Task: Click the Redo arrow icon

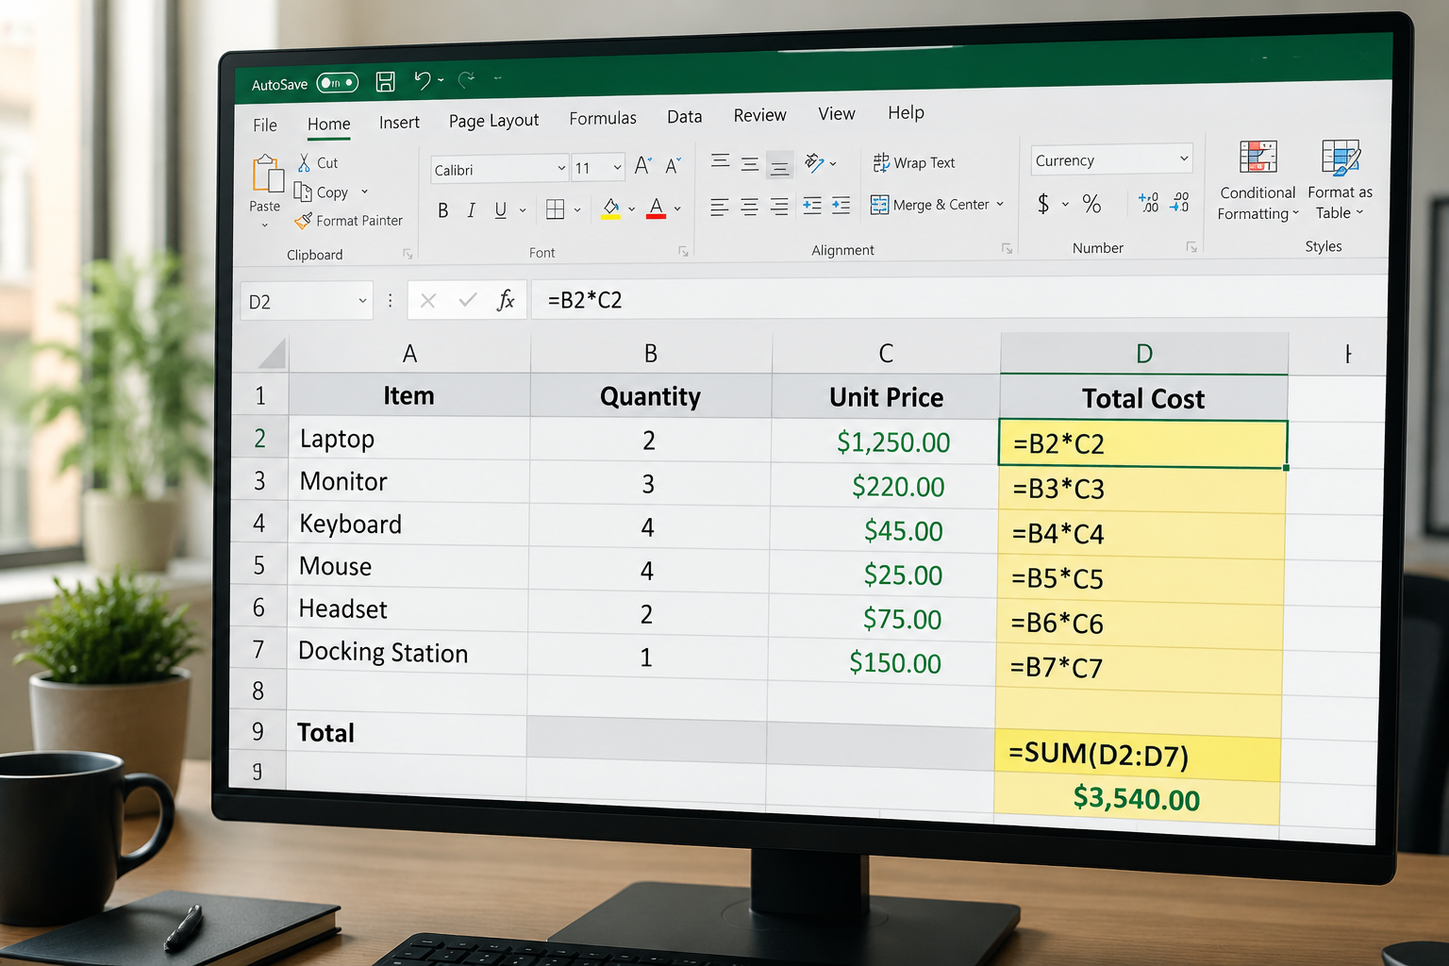Action: [466, 80]
